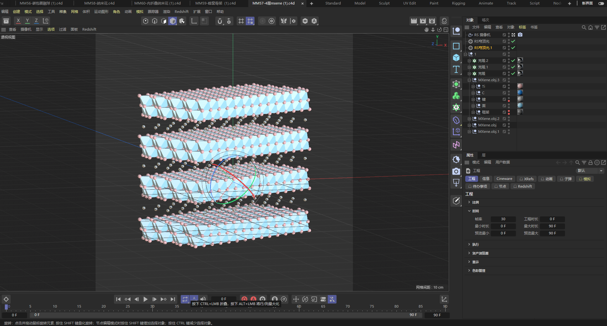Open the 运动图形 menu
The width and height of the screenshot is (607, 326).
[x=101, y=12]
